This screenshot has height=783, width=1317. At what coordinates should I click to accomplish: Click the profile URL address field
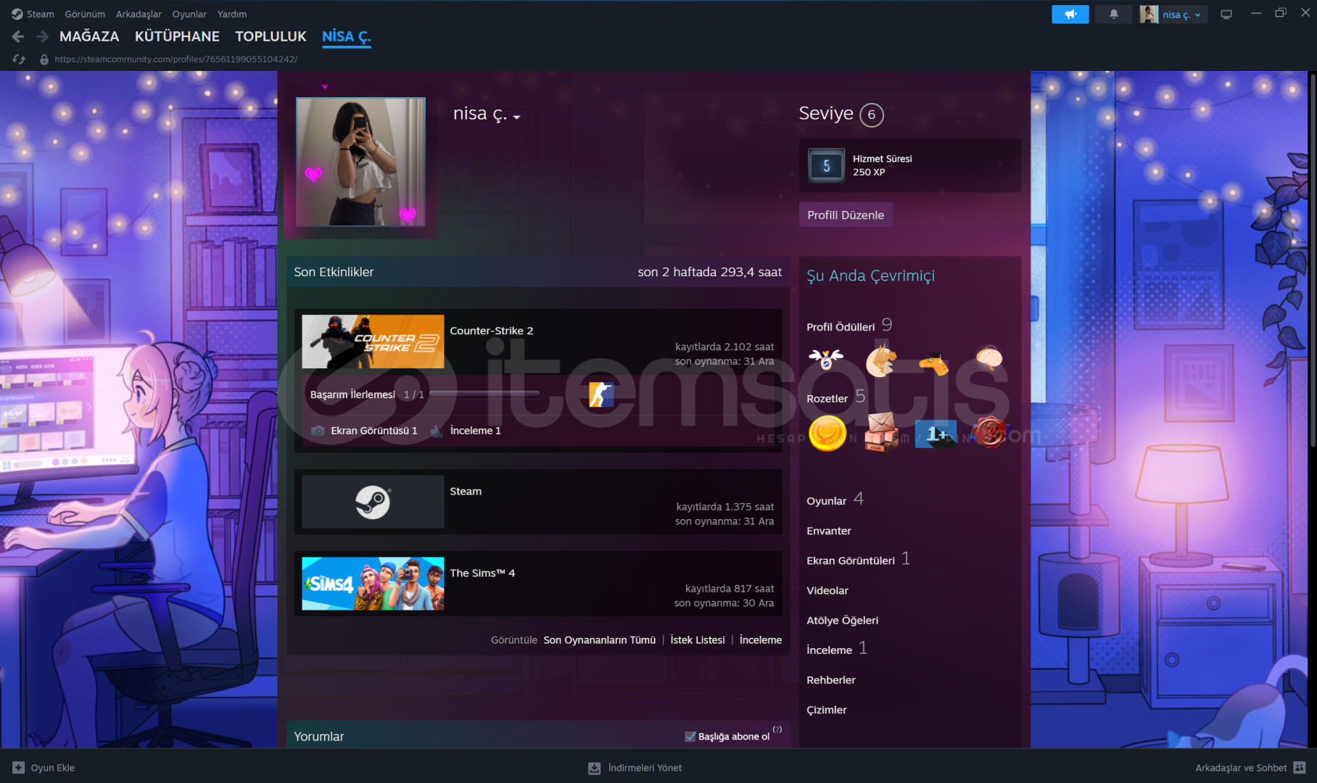[176, 59]
